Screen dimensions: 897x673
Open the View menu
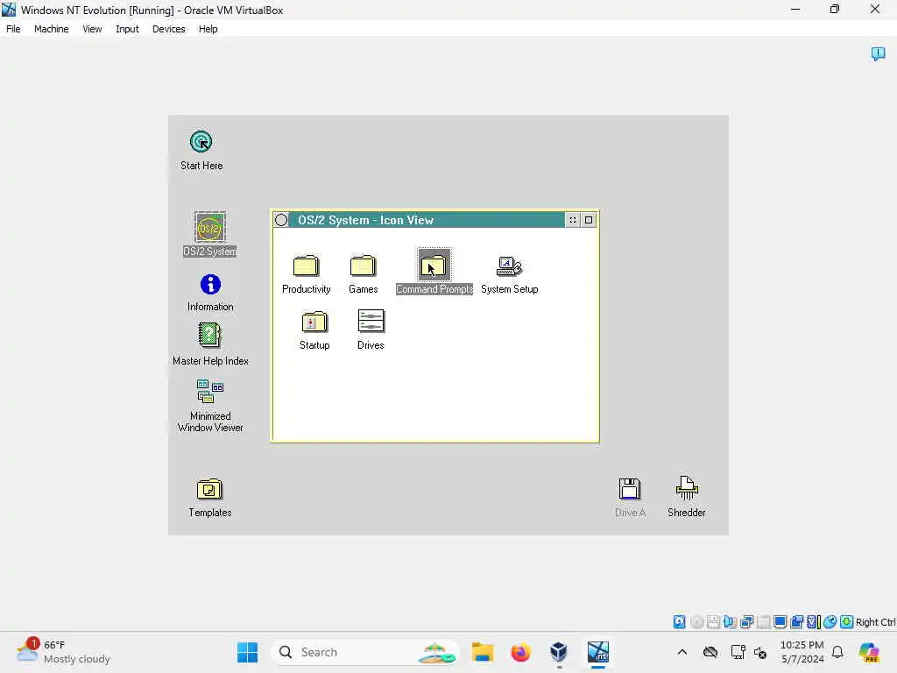tap(92, 29)
